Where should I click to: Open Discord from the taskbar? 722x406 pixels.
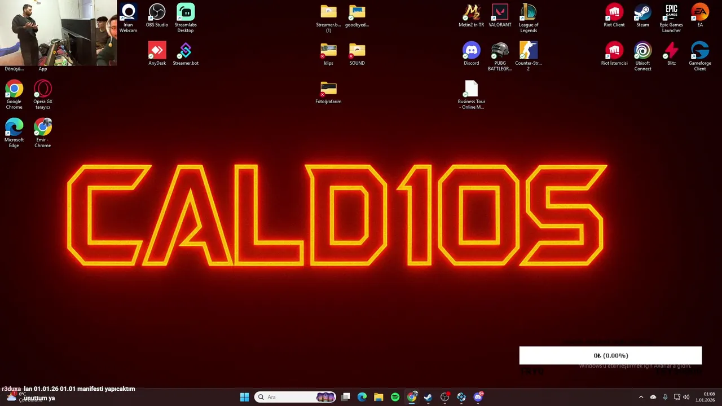[x=478, y=397]
